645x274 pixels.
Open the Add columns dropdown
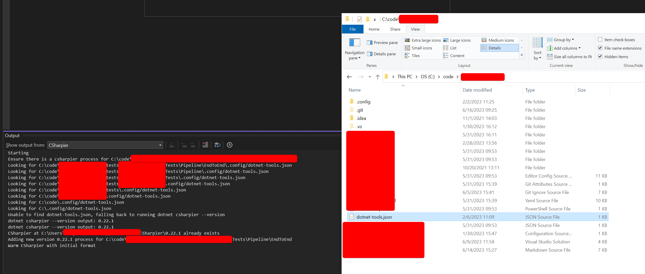click(x=565, y=48)
